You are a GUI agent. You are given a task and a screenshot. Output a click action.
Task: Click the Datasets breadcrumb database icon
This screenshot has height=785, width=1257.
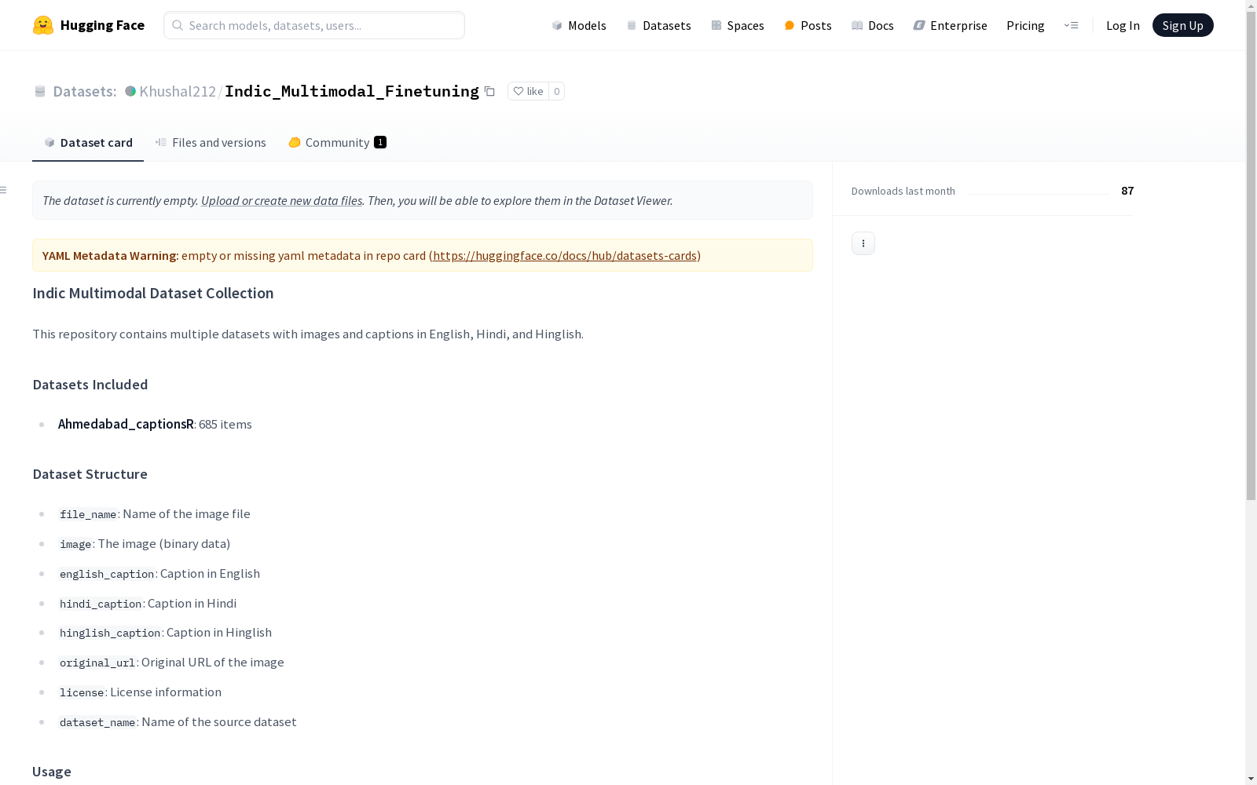click(x=40, y=91)
